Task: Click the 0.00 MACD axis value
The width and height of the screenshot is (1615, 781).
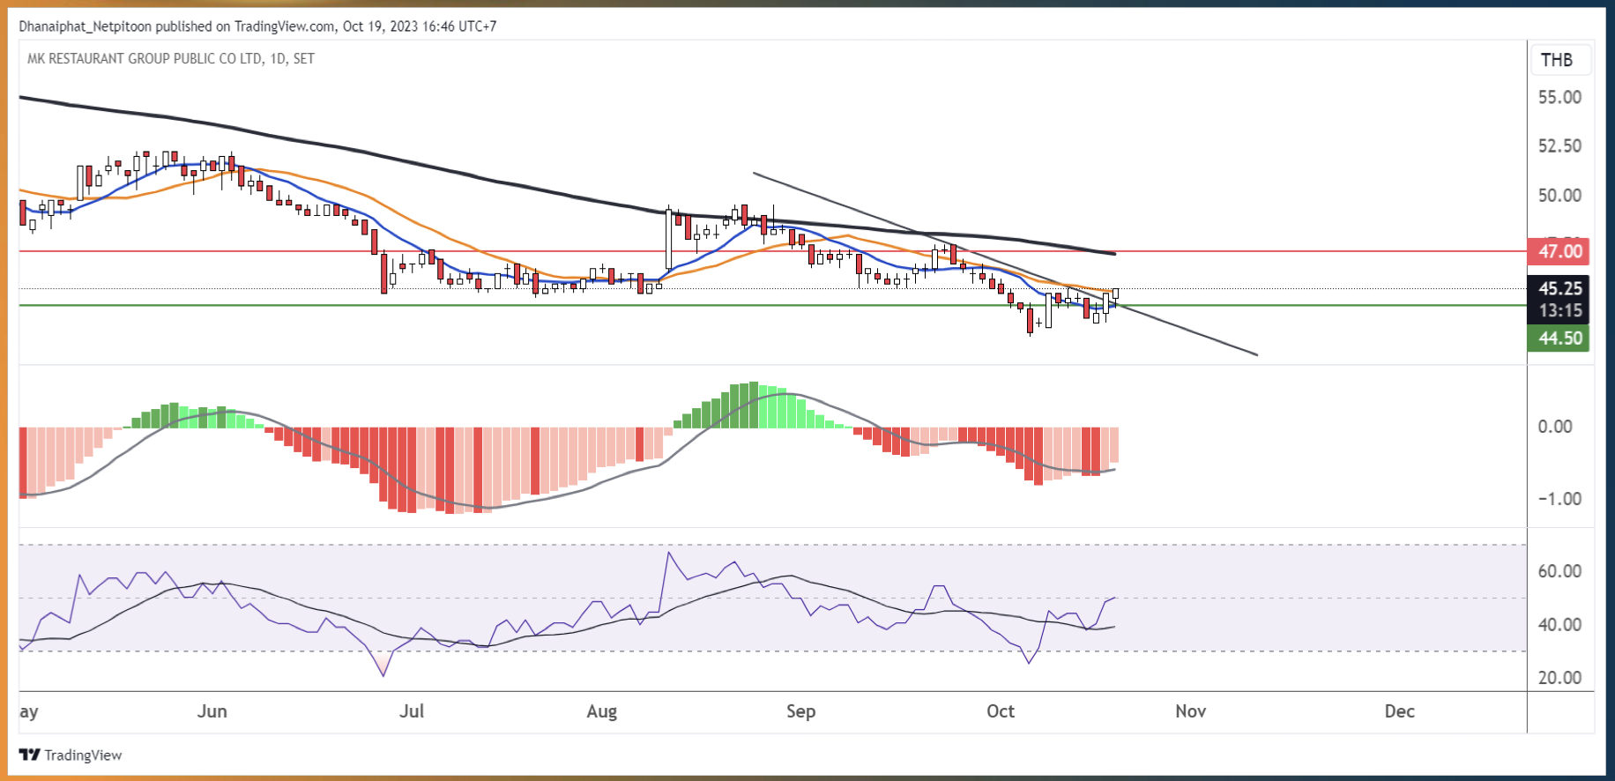Action: click(1555, 427)
